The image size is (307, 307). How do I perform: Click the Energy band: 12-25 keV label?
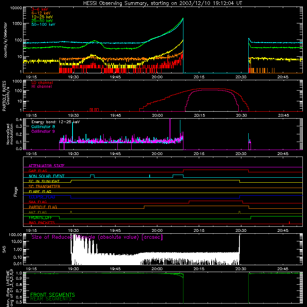[56, 122]
